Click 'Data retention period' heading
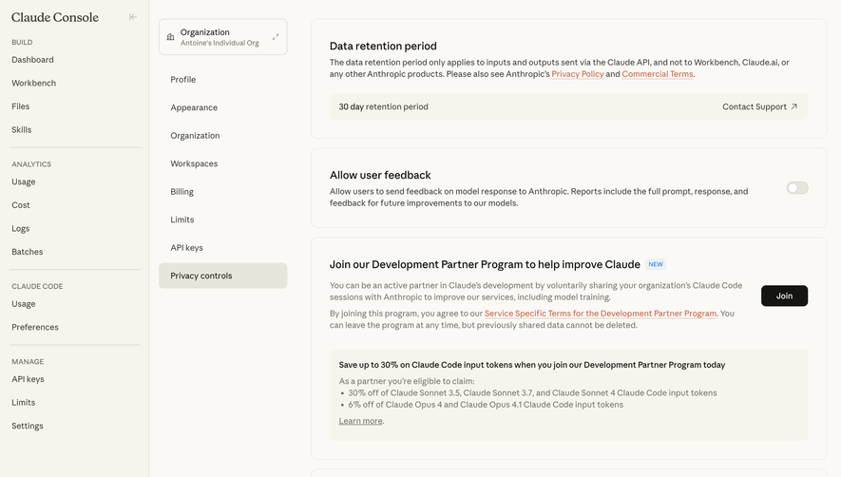 click(383, 47)
